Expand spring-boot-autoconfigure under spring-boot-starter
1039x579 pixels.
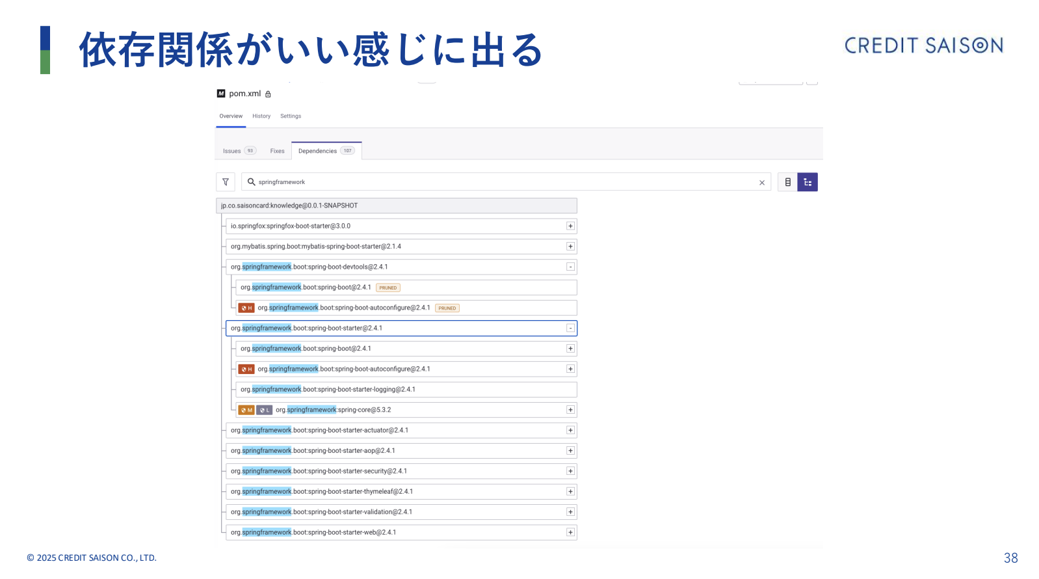pos(570,370)
